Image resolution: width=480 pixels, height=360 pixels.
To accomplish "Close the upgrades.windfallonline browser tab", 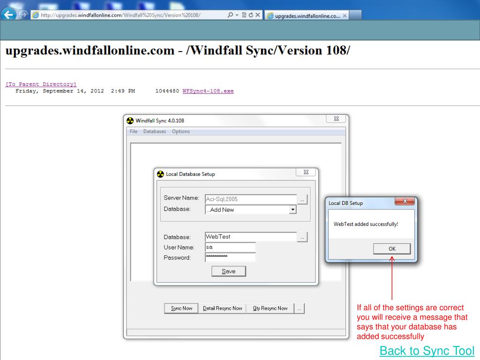I will (x=345, y=15).
